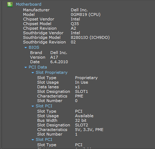Viewport: 155px width, 149px height.
Task: Click the Bus Width value 32 bit
Action: [81, 120]
